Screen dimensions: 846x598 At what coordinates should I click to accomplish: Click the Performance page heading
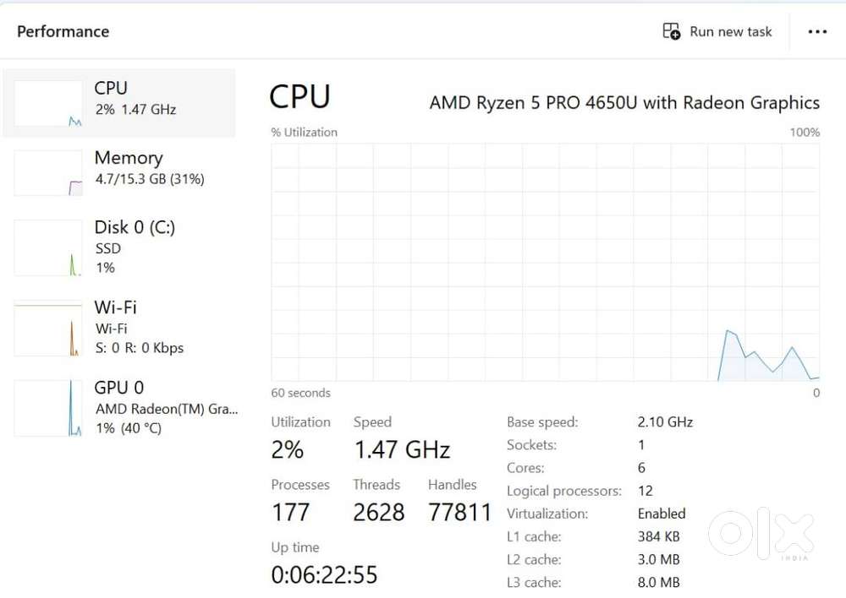pyautogui.click(x=63, y=32)
